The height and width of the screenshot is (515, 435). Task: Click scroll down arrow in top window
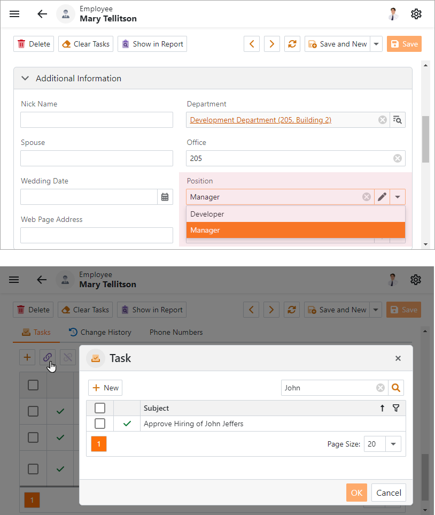point(425,244)
